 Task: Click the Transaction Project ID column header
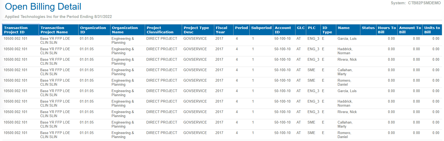tap(16, 30)
